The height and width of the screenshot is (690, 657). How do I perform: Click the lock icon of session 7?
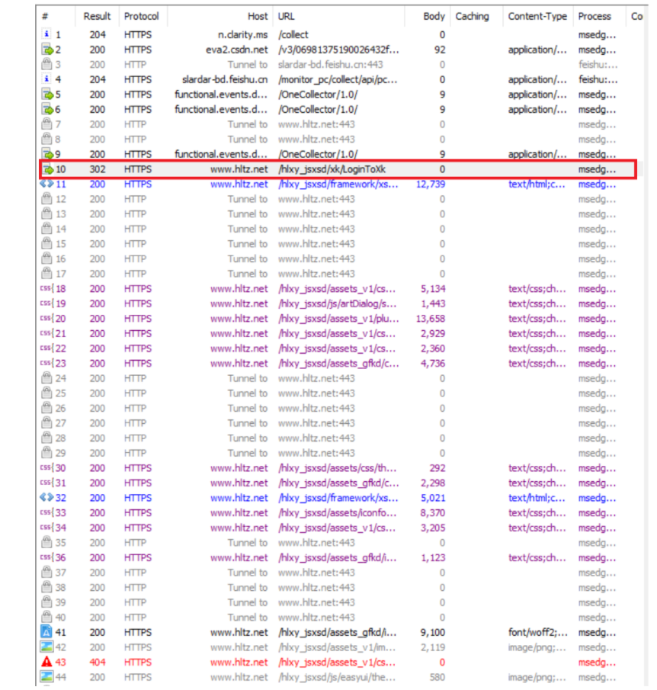(x=46, y=124)
